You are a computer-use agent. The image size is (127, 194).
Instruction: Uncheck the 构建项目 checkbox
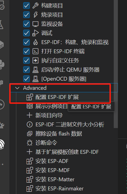pyautogui.click(x=27, y=6)
